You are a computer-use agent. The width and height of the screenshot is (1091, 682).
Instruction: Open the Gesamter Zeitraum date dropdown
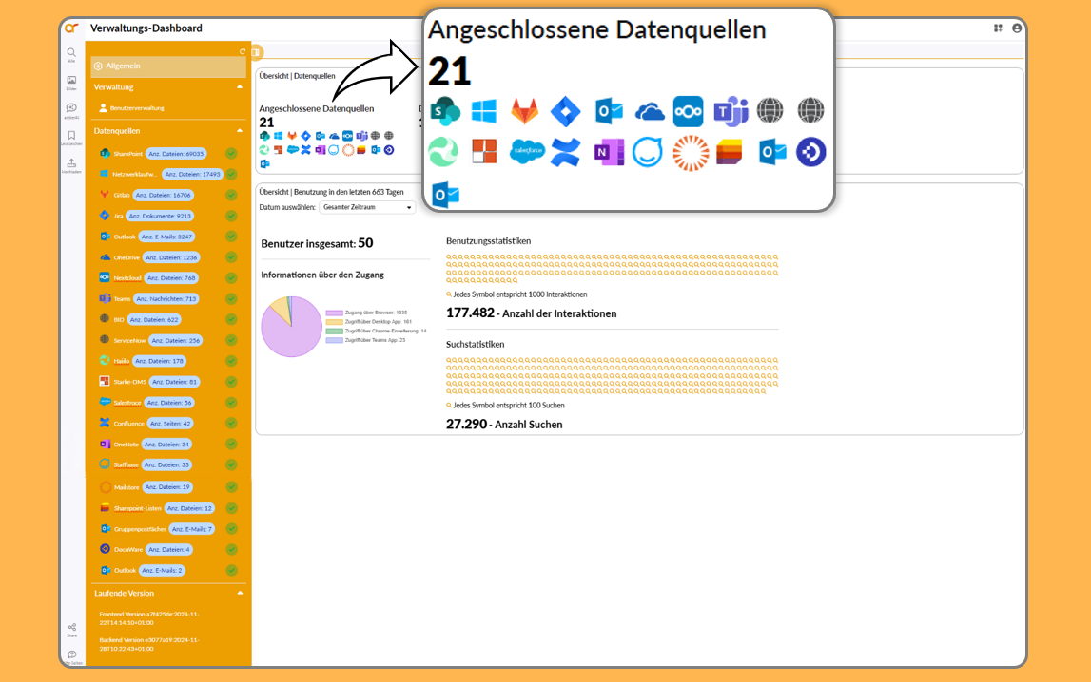tap(367, 207)
